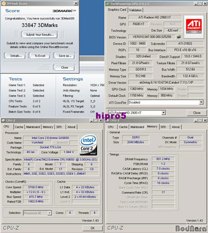Click the Device ID 1002 - 9400 field
Viewport: 208px width, 233px height.
[137, 43]
